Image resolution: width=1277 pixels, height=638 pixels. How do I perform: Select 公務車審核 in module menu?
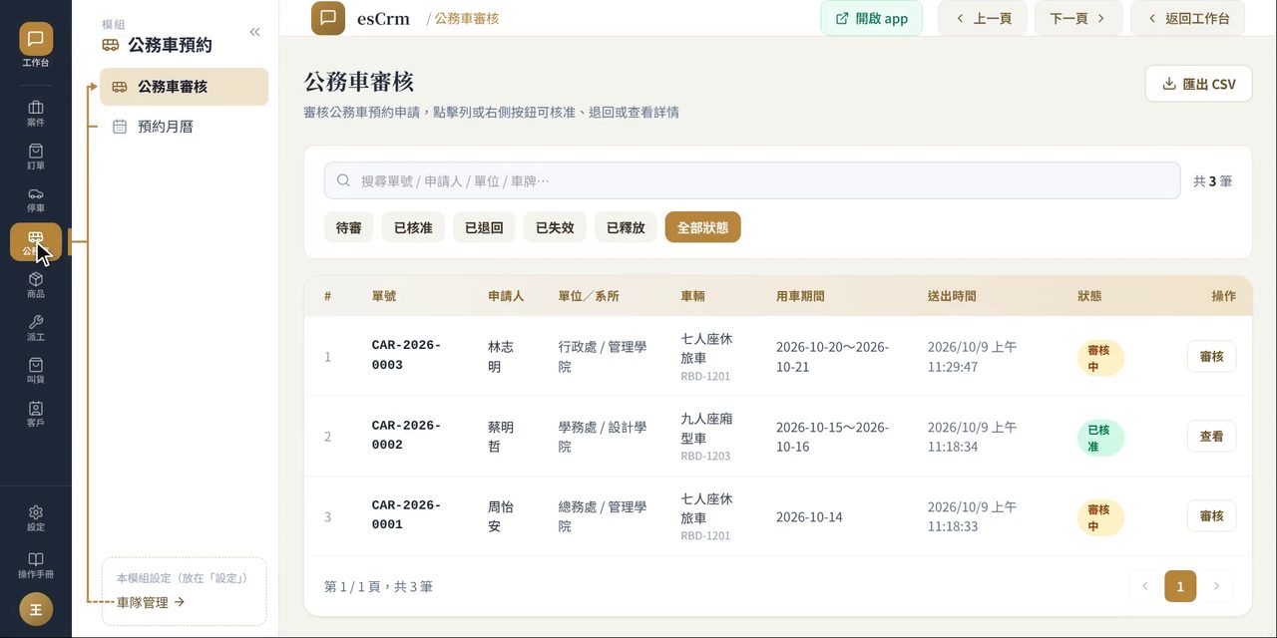click(185, 87)
